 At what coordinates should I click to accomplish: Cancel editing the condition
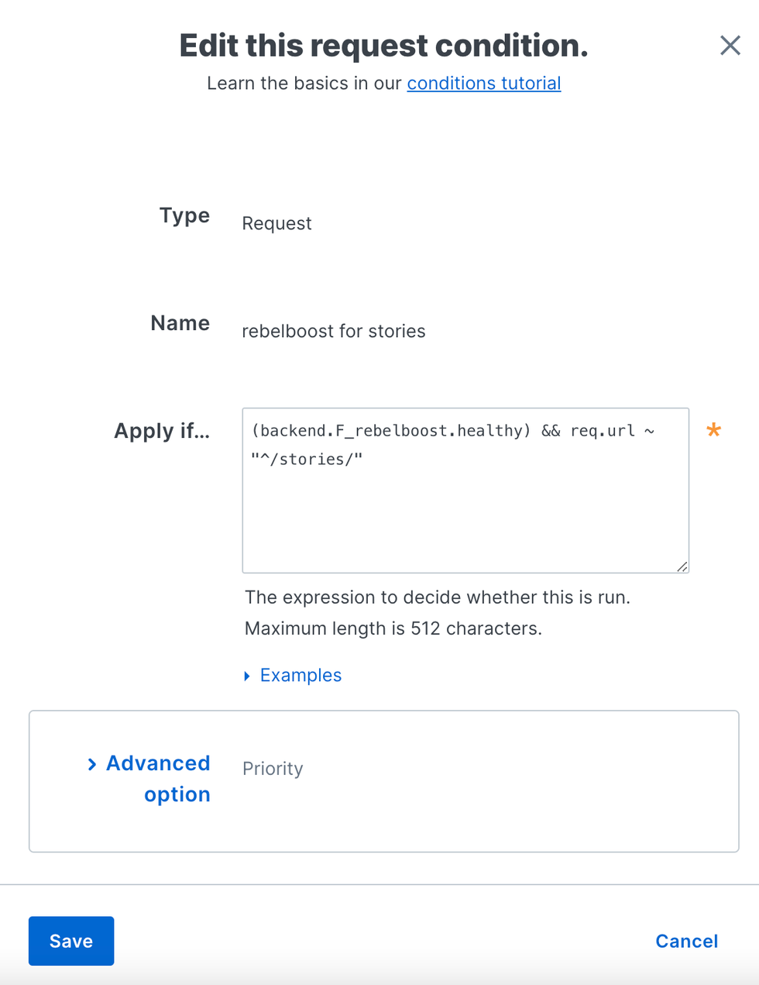coord(686,941)
